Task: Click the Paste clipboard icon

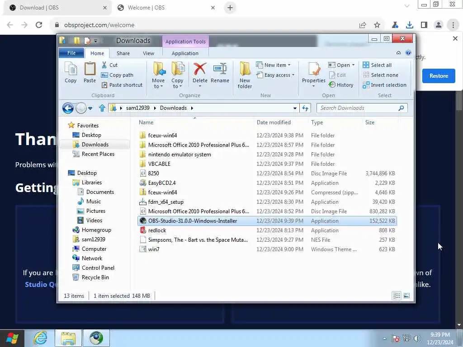Action: pyautogui.click(x=90, y=73)
